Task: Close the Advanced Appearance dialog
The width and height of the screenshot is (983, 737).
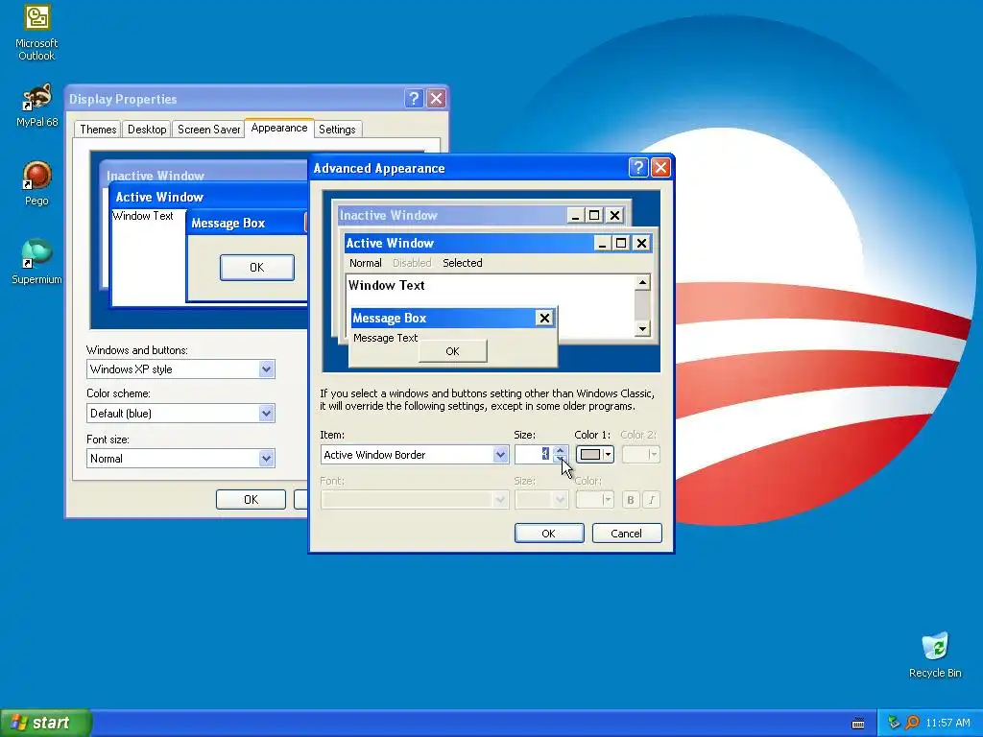Action: [660, 167]
